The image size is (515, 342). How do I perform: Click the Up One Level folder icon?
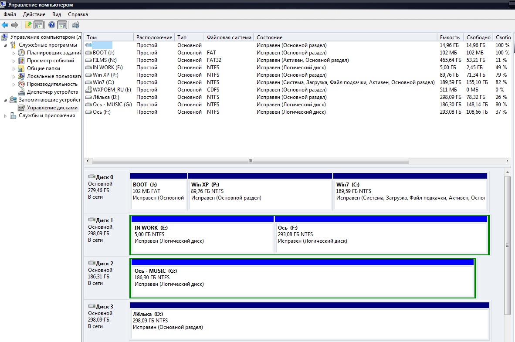tap(28, 25)
